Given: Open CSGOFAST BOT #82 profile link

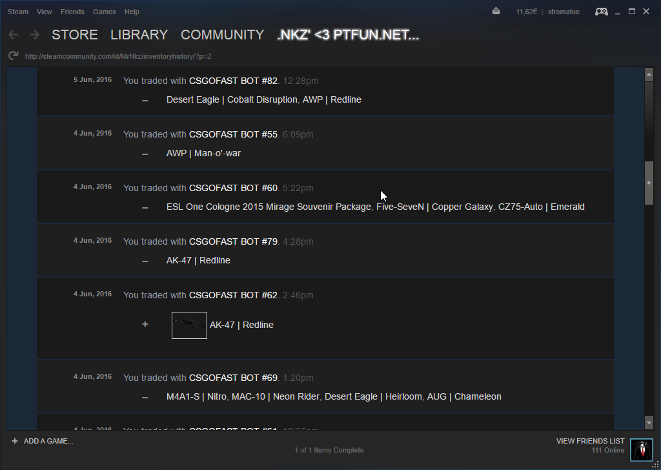Looking at the screenshot, I should [x=233, y=81].
